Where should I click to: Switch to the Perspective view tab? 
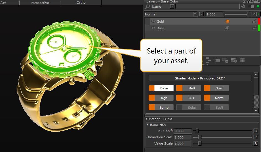[40, 2]
